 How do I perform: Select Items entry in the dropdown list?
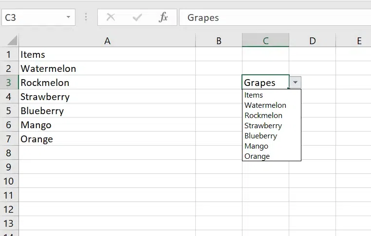(x=254, y=95)
